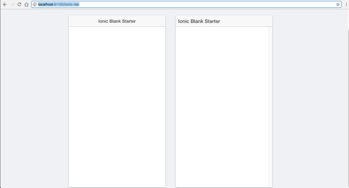The image size is (349, 188).
Task: Click the gray margin right of previews
Action: pos(307,102)
